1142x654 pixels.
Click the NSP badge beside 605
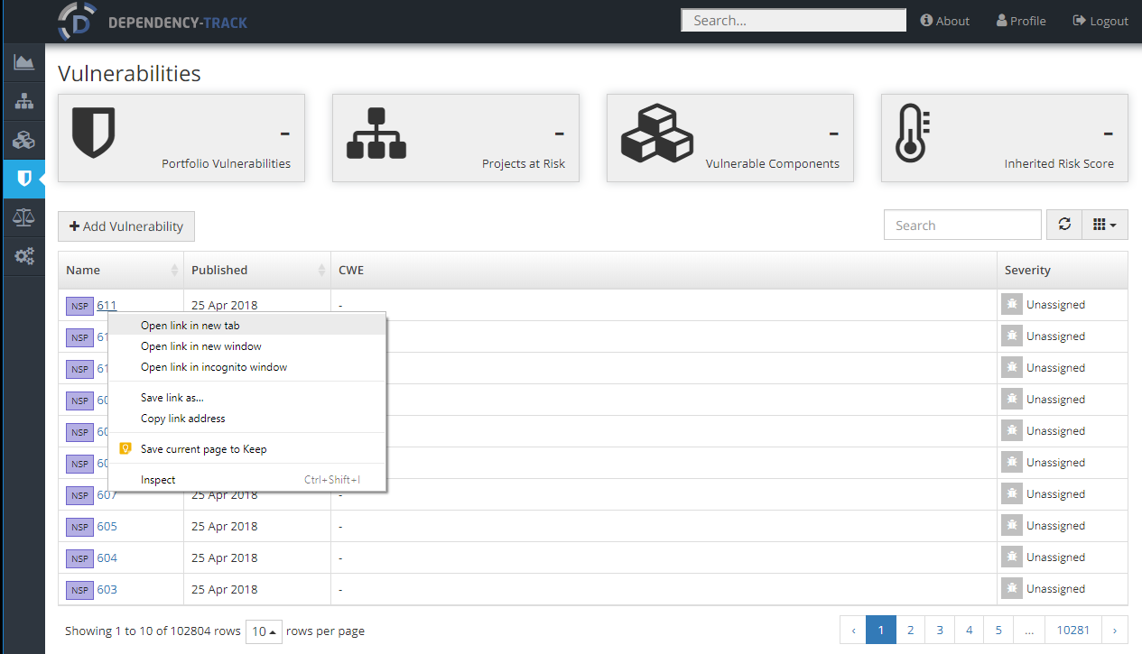(79, 527)
